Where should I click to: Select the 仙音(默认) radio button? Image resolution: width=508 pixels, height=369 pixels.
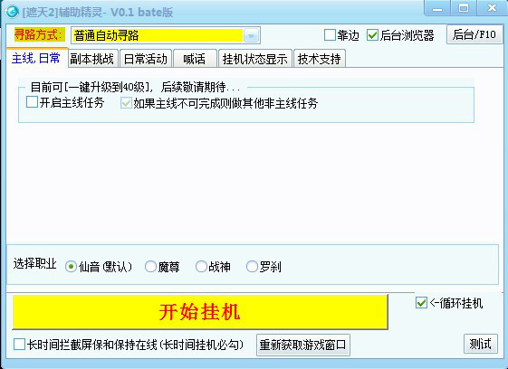tap(71, 267)
